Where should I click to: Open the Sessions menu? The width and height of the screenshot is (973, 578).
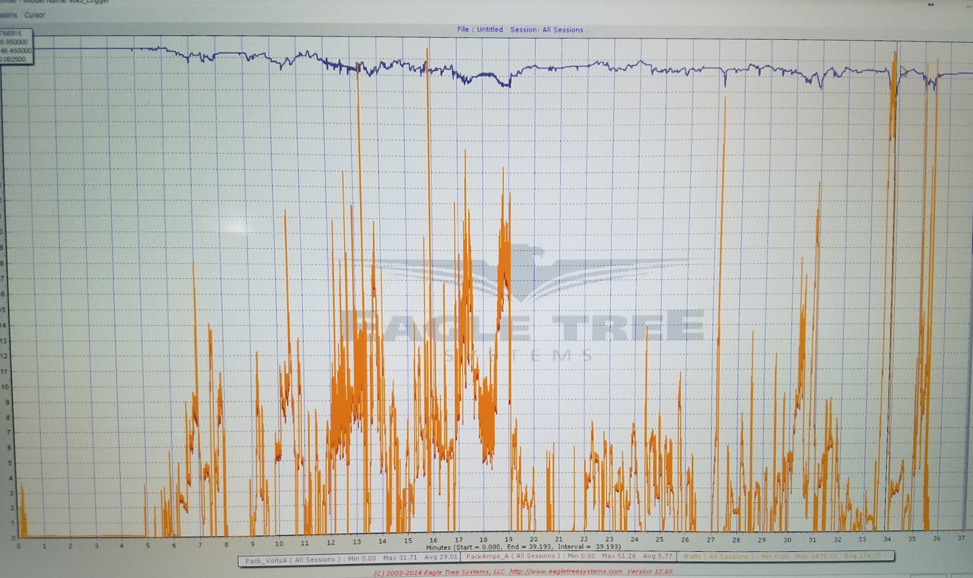click(9, 15)
